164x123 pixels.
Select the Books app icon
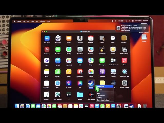click(x=69, y=38)
